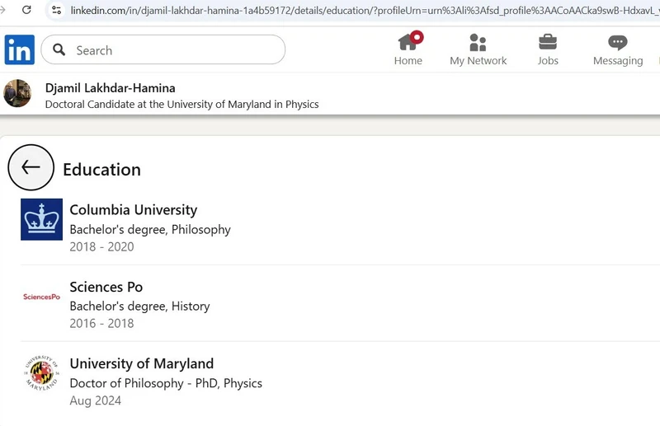Click the University of Maryland seal logo
660x426 pixels.
click(x=41, y=373)
